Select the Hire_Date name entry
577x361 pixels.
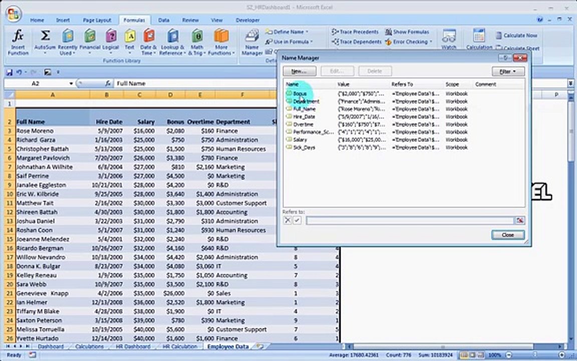click(x=304, y=117)
